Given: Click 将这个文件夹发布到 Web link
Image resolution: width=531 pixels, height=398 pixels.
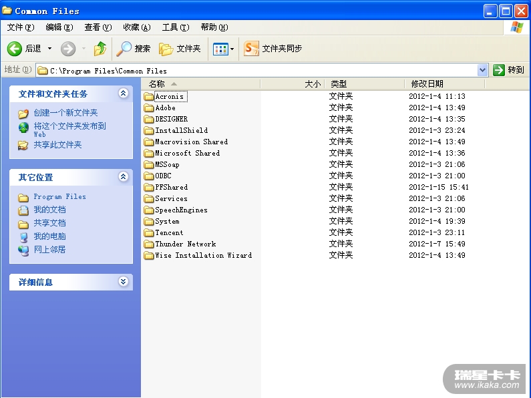Looking at the screenshot, I should pos(69,130).
